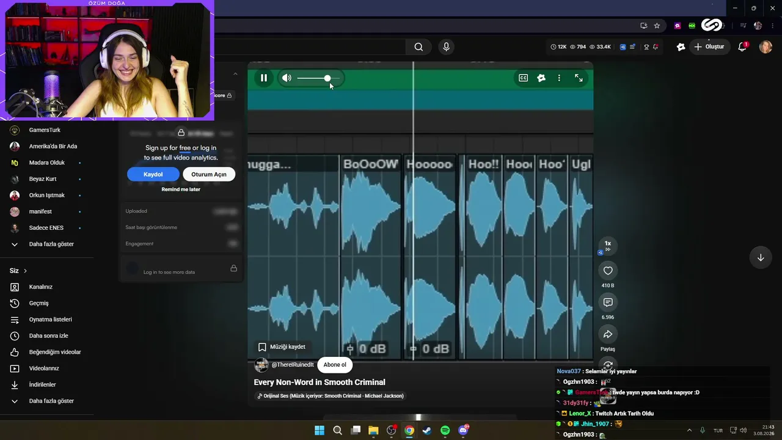This screenshot has width=782, height=440.
Task: Open Discord from the taskbar
Action: point(464,430)
